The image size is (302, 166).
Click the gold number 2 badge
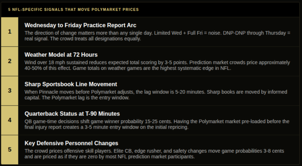(10, 61)
